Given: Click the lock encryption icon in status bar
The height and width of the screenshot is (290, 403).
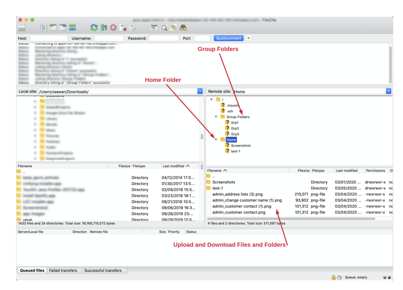Looking at the screenshot, I should tap(333, 277).
